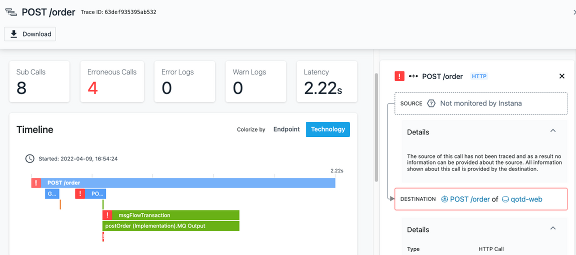Click the Latency 2.22s card
The image size is (576, 255).
[x=327, y=81]
